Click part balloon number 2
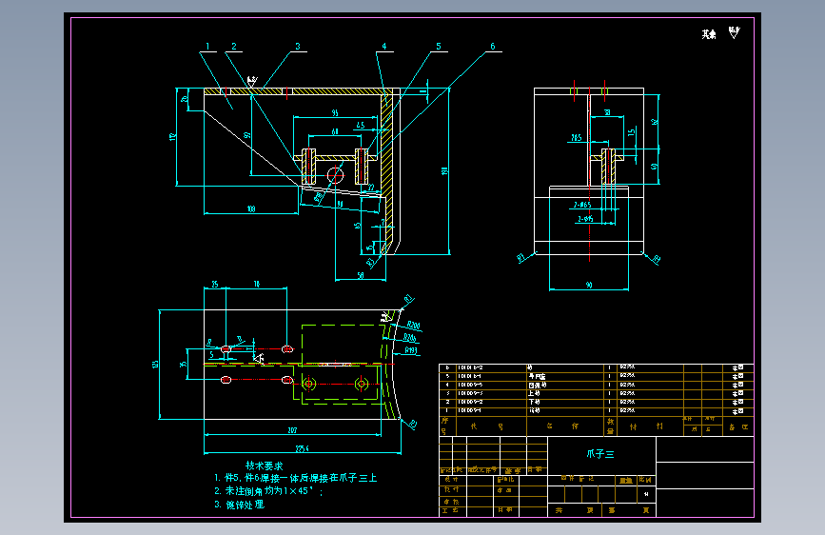This screenshot has height=535, width=825. [234, 47]
